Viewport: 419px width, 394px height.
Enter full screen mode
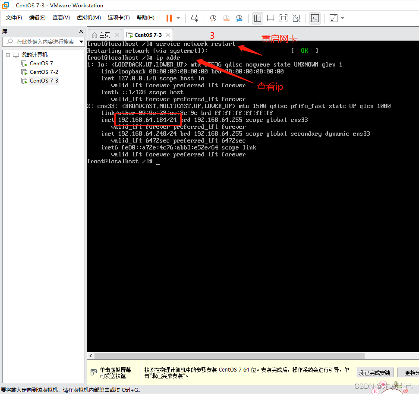tap(283, 18)
